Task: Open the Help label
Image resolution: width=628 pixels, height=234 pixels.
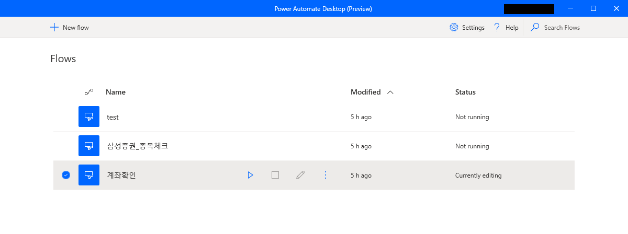Action: [512, 28]
